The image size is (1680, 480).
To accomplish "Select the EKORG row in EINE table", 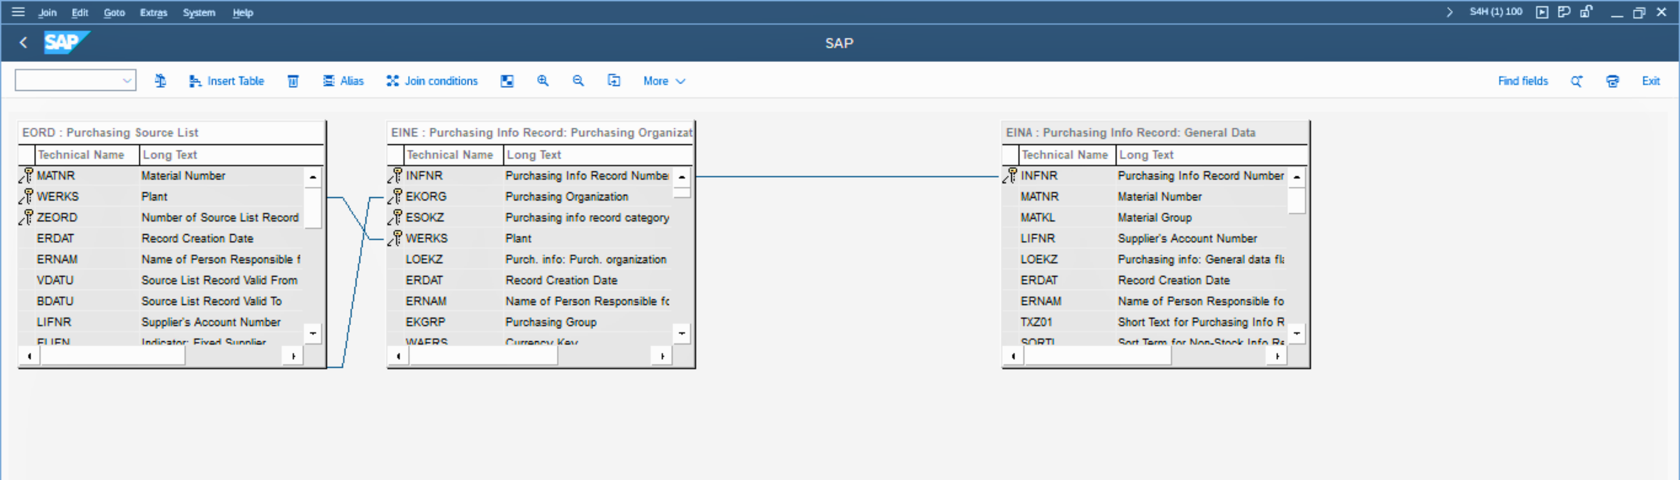I will (x=426, y=196).
